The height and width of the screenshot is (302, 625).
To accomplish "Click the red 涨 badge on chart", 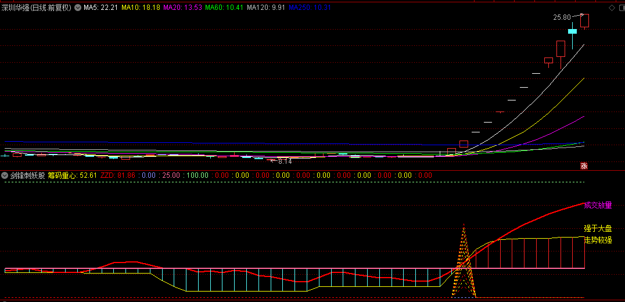I will [584, 166].
